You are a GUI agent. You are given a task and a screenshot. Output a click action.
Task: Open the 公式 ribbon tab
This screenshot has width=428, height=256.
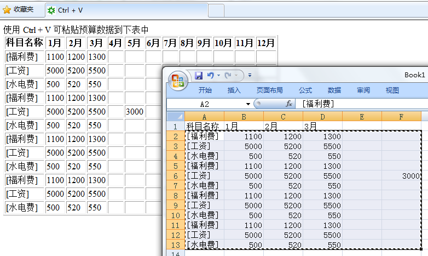click(305, 90)
